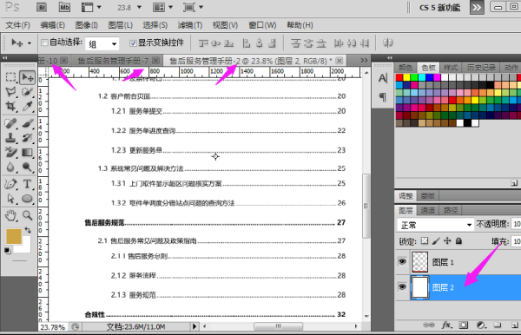
Task: Select the Ellipse shape tool
Action: [27, 199]
